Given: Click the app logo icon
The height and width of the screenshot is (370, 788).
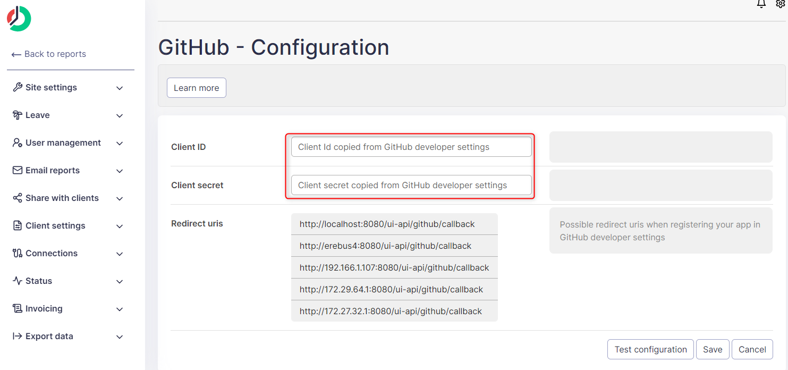Looking at the screenshot, I should pos(19,19).
